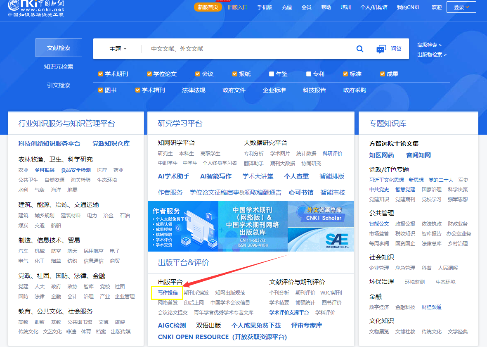The height and width of the screenshot is (347, 487).
Task: Open the 心可书馆 link
Action: click(301, 193)
